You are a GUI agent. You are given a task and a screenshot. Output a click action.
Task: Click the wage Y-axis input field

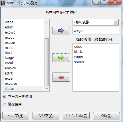pos(96,31)
